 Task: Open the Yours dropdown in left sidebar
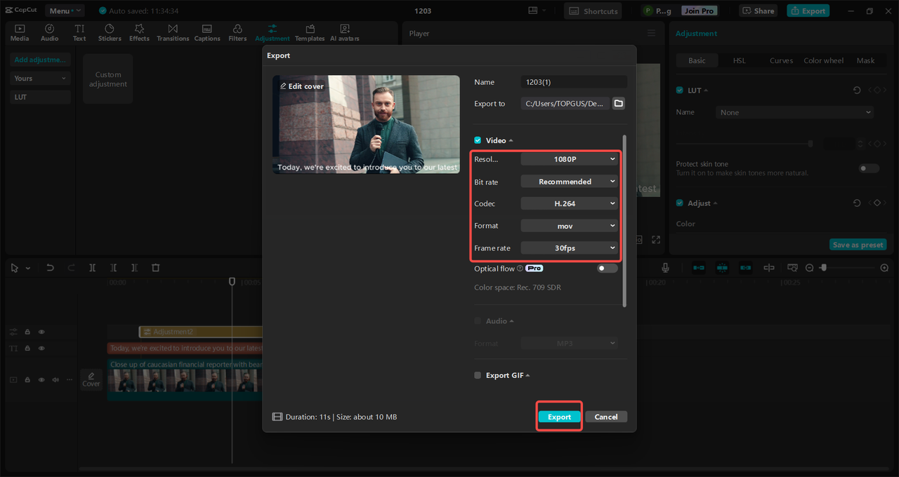click(40, 79)
